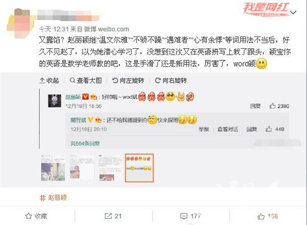Select the first image thumbnail

click(53, 168)
